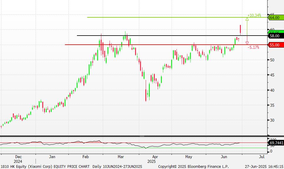Screen dimensions: 284x169
Task: Click the '1810 HK Equity (Xiaomi Corp)' footer title
Action: (x=27, y=166)
